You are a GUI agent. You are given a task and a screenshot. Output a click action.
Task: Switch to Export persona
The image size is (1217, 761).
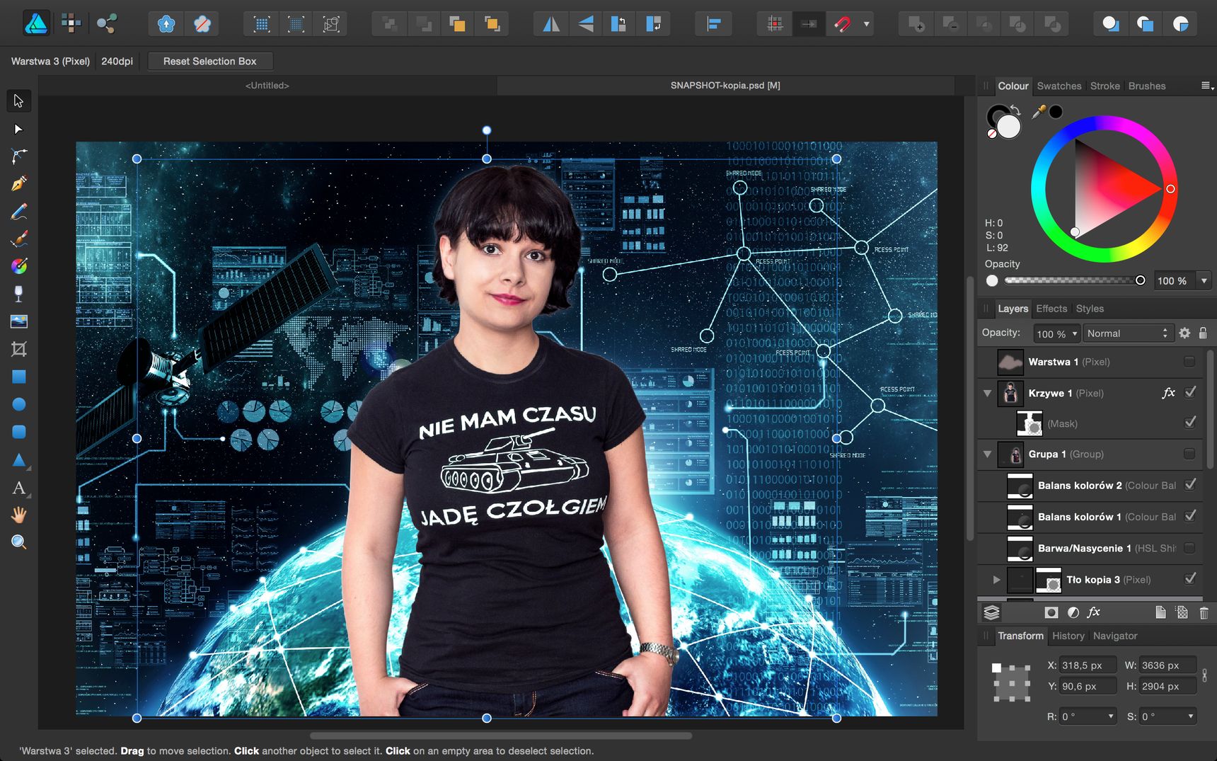pyautogui.click(x=106, y=24)
